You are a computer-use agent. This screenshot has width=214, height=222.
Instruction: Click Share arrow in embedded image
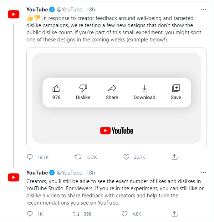coord(112,88)
